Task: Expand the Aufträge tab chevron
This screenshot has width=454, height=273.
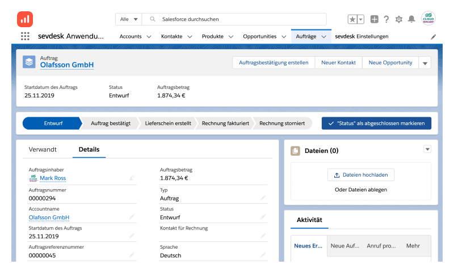Action: (x=323, y=37)
